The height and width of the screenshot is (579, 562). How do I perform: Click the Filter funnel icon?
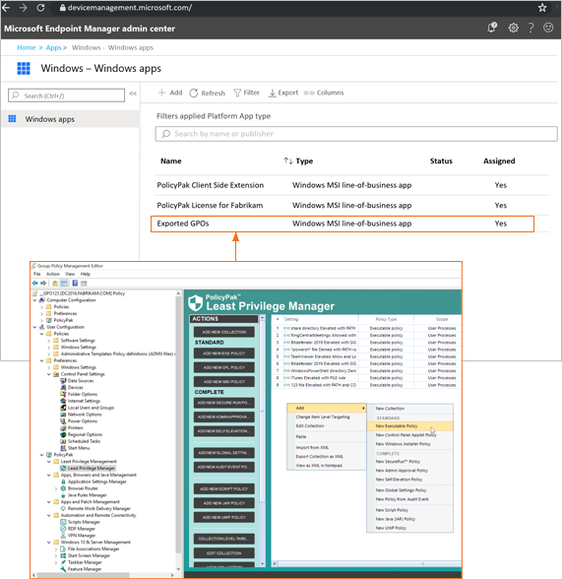(x=237, y=93)
